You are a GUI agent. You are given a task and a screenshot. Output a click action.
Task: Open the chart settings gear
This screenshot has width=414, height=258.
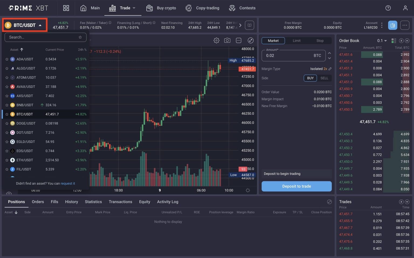(216, 40)
